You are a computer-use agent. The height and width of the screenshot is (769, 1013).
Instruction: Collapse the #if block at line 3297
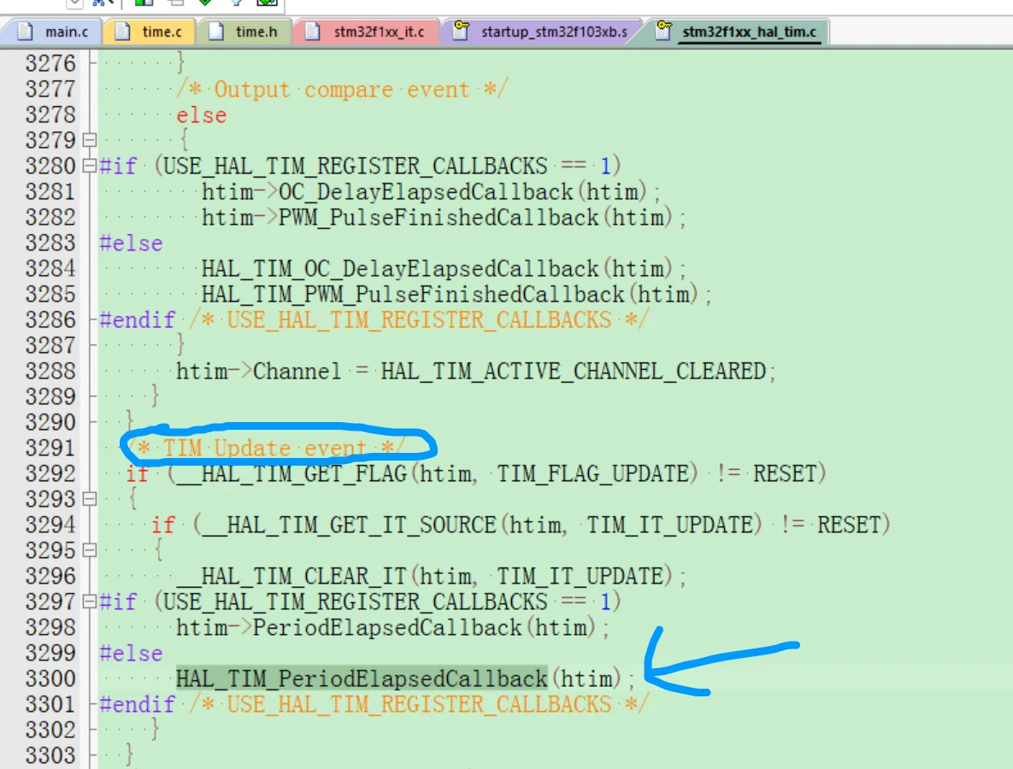(x=90, y=602)
